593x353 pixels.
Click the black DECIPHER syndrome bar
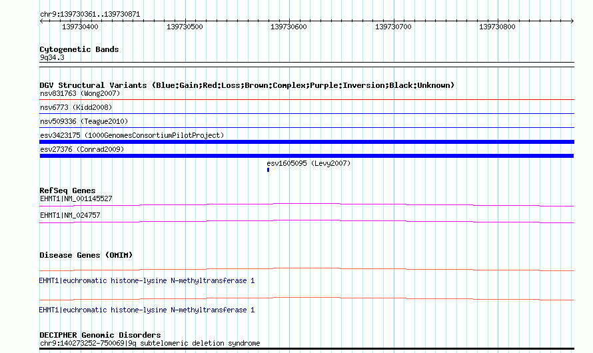306,349
